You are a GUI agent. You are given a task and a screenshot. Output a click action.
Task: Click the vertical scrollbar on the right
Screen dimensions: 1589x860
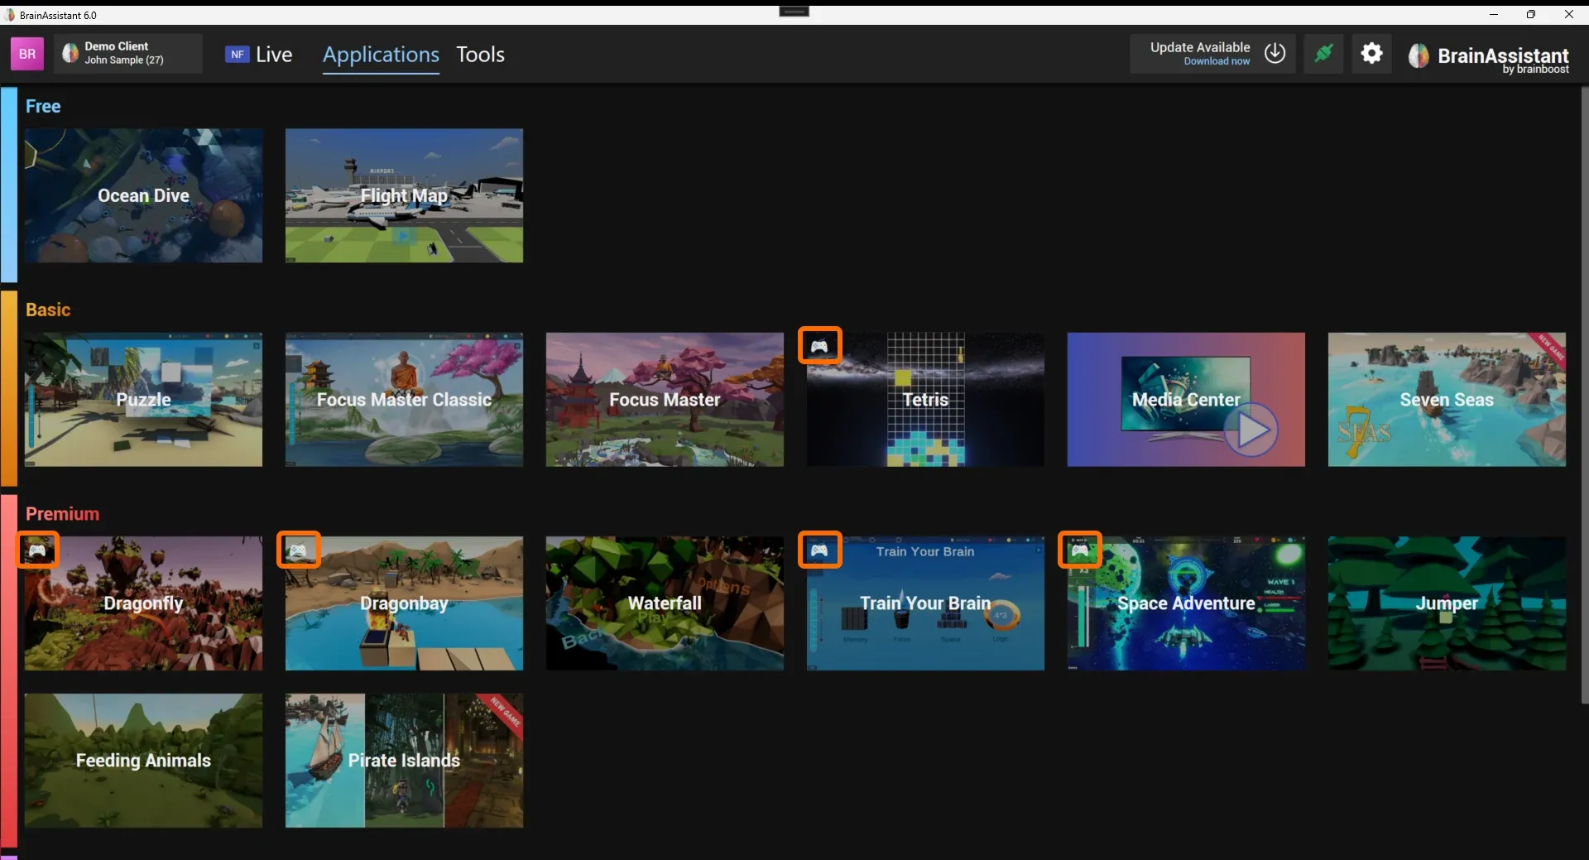click(1584, 396)
